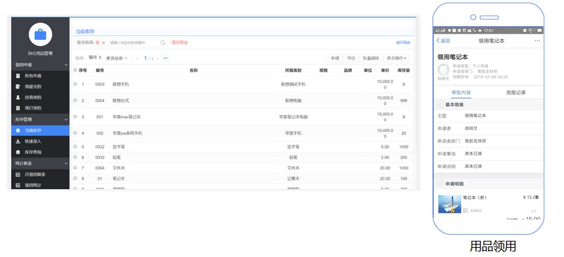Check the row for 签字笔
The height and width of the screenshot is (257, 564).
[75, 146]
